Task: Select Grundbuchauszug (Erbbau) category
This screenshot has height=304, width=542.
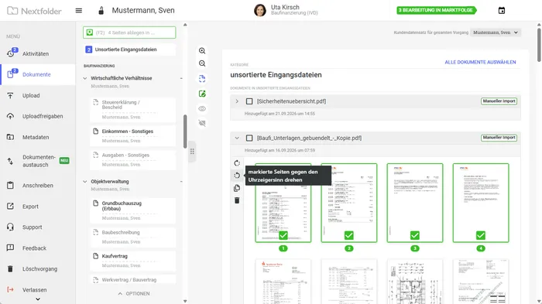Action: pos(132,210)
